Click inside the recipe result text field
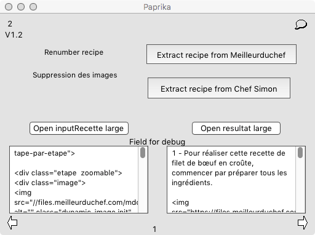 point(231,180)
